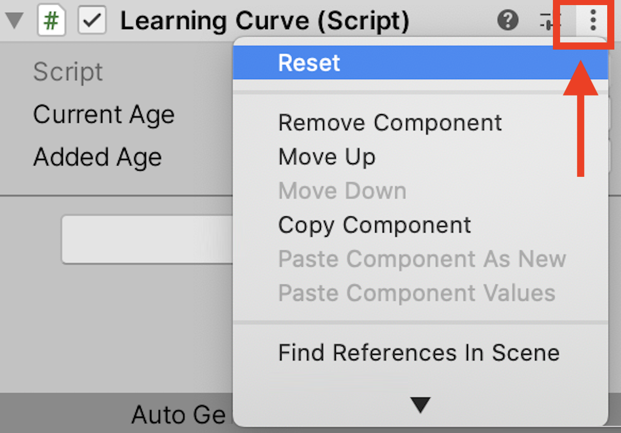Click Paste Component Values entry
This screenshot has height=433, width=621.
tap(416, 293)
